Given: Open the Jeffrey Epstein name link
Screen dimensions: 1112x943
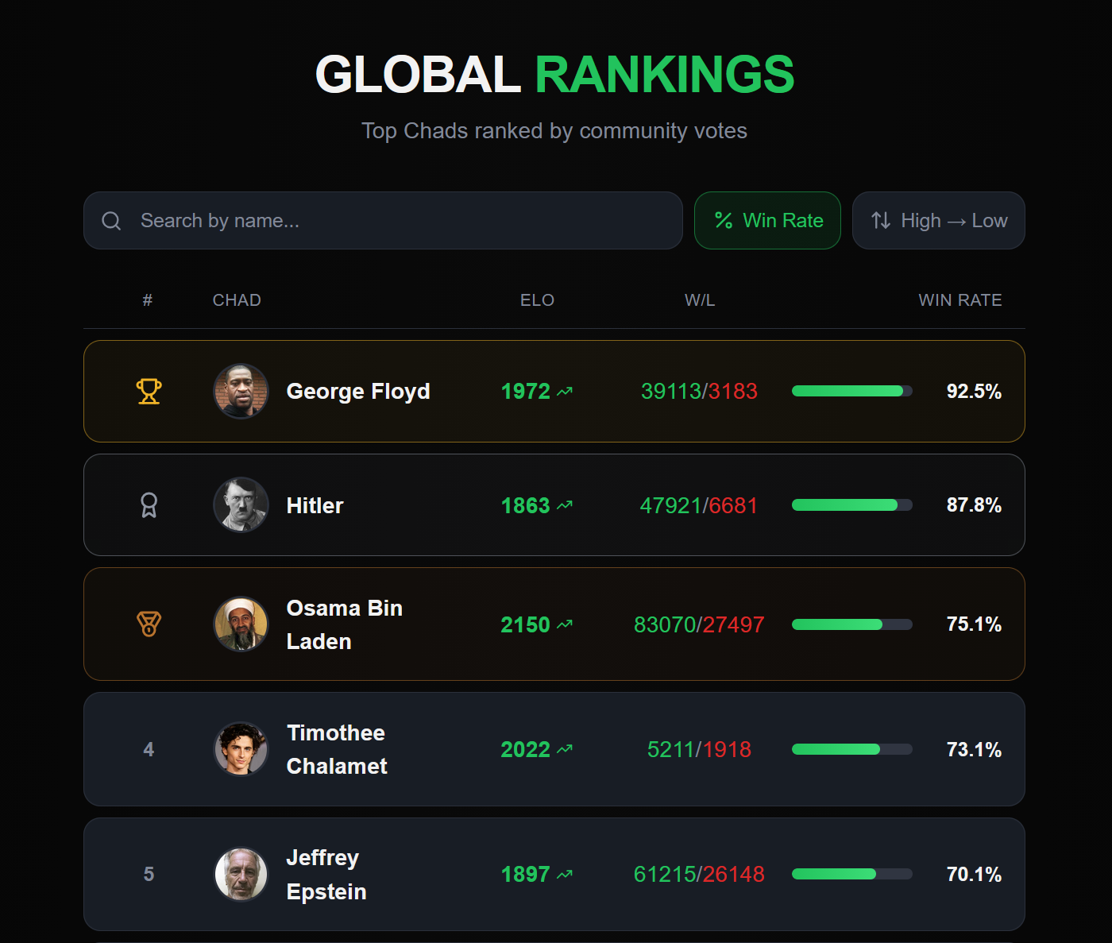Looking at the screenshot, I should pyautogui.click(x=326, y=875).
